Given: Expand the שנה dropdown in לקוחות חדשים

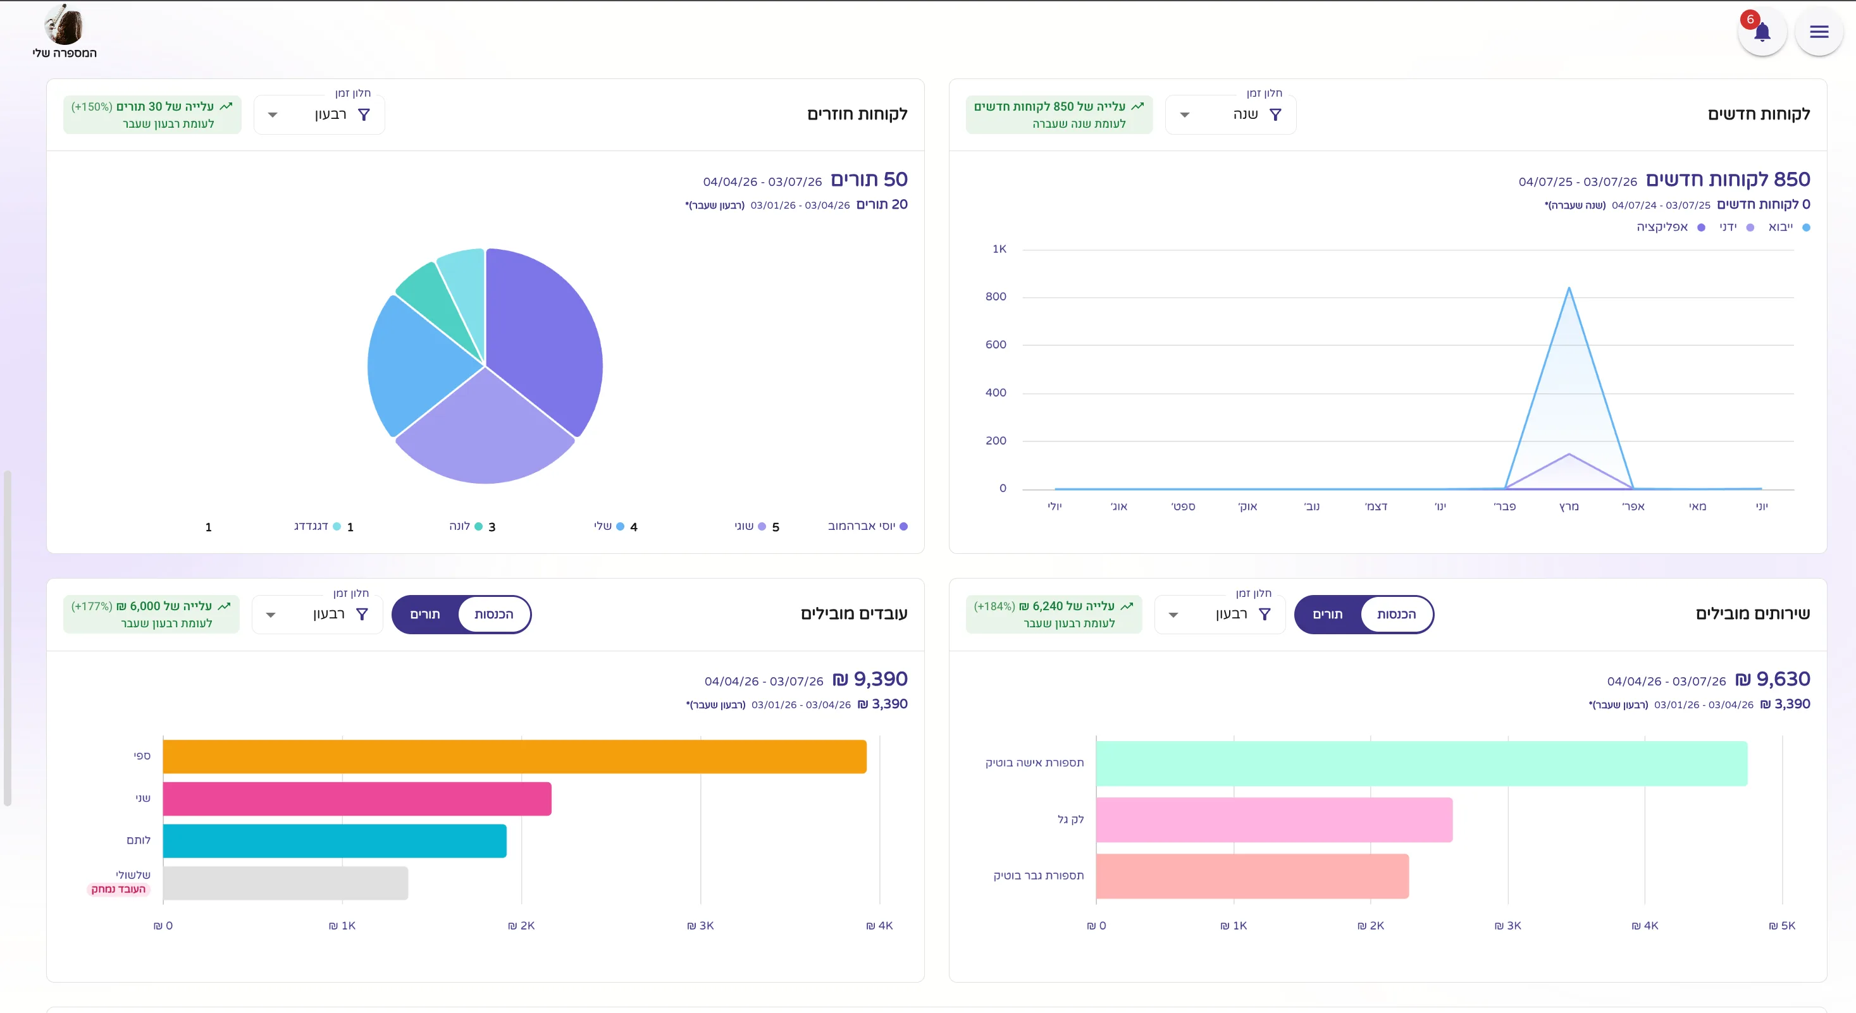Looking at the screenshot, I should click(1230, 114).
